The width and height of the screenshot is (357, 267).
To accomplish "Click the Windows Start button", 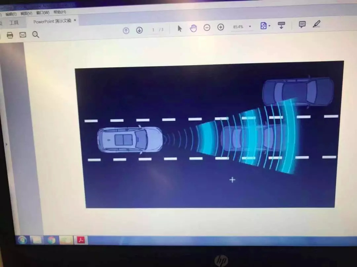I will click(x=22, y=240).
